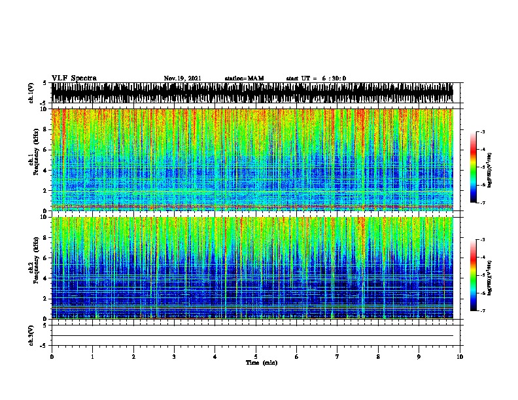Image resolution: width=518 pixels, height=400 pixels.
Task: Click time axis tick label "5"
Action: (256, 357)
